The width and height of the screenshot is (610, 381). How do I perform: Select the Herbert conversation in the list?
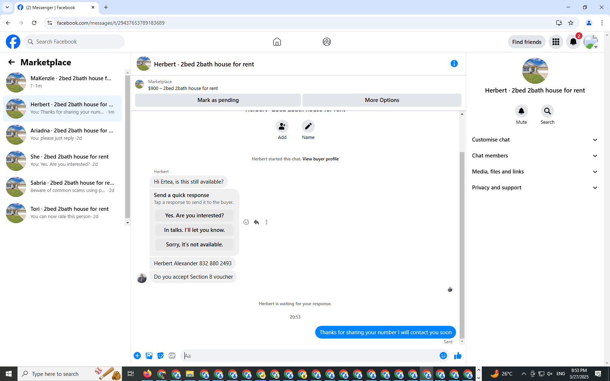tap(62, 108)
